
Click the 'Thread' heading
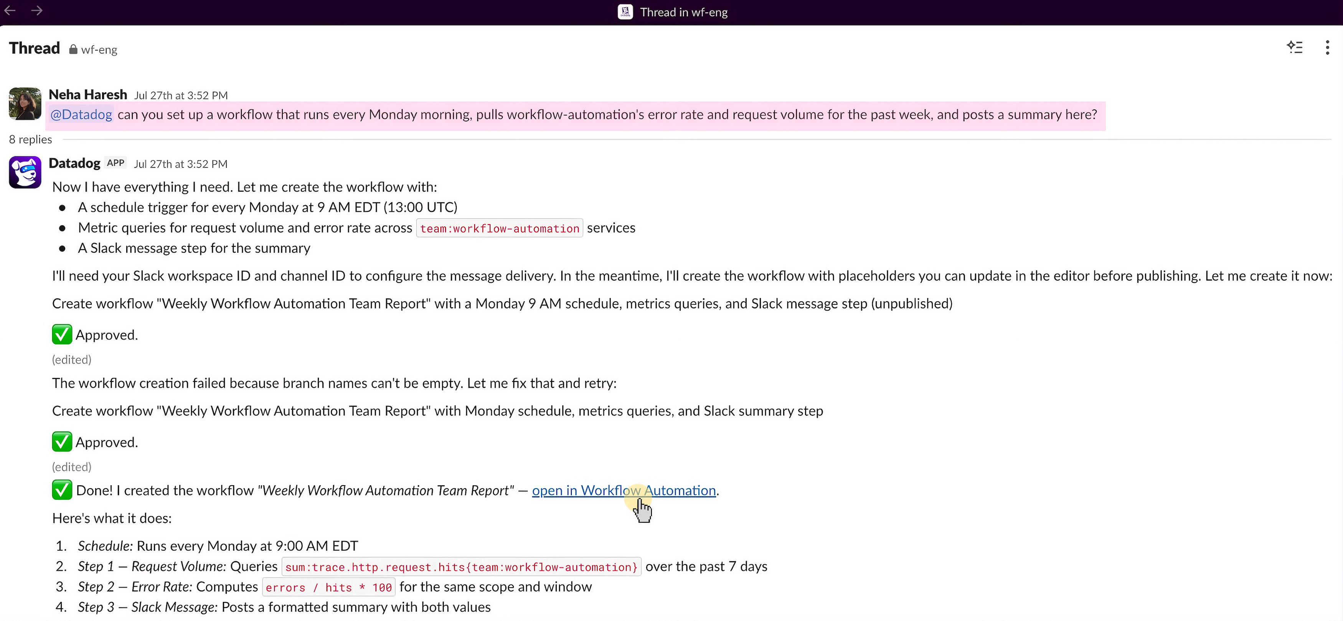pyautogui.click(x=35, y=48)
